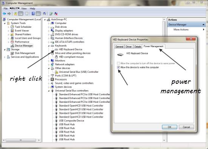Click the Disk drives category icon
Viewport: 208px width, 149px height.
(53, 27)
